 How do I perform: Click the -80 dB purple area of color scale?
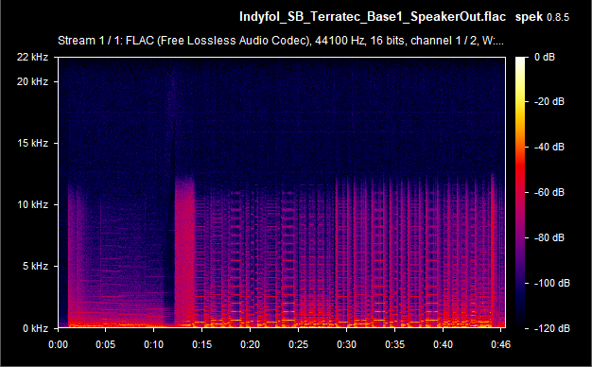coord(521,237)
